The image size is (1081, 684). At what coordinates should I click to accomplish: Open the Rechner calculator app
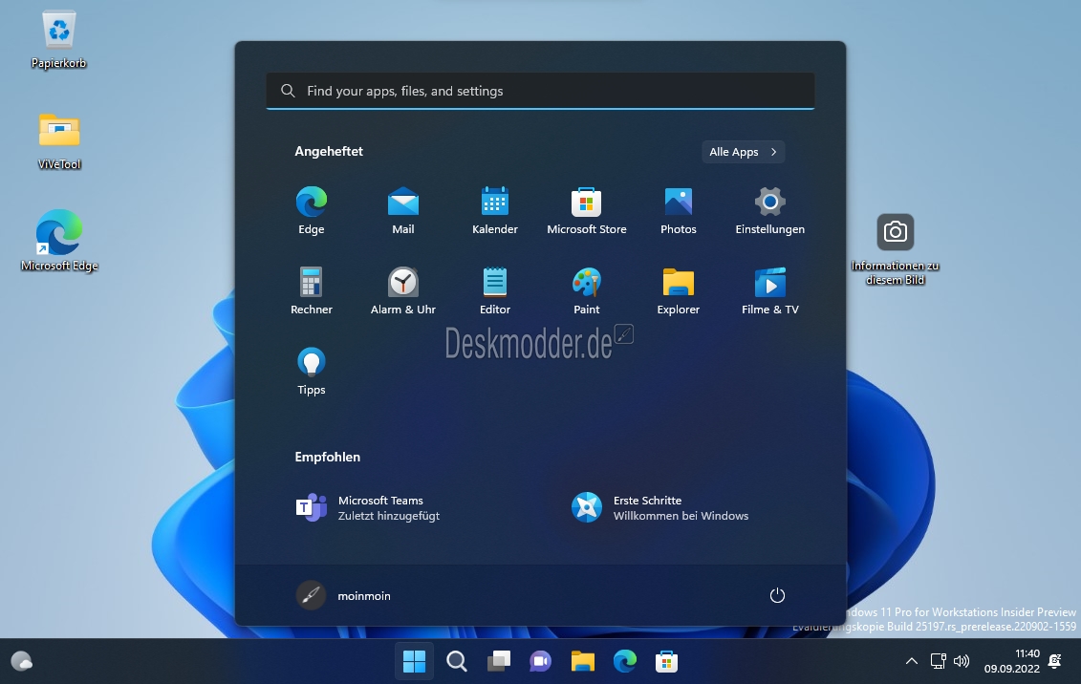click(311, 290)
